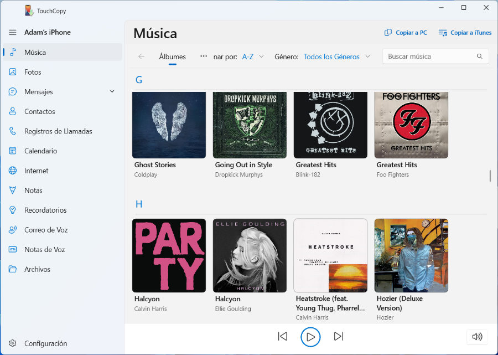Select Foo Fighters Greatest Hits cover
The height and width of the screenshot is (355, 498).
click(411, 125)
